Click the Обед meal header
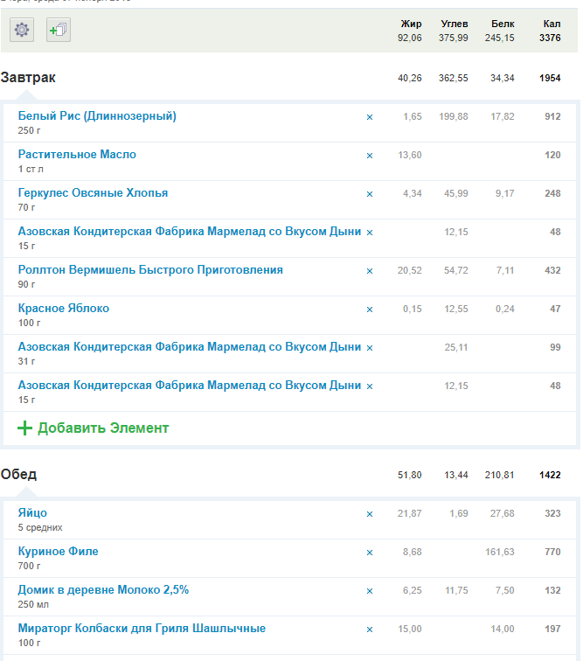The image size is (583, 661). coord(19,475)
